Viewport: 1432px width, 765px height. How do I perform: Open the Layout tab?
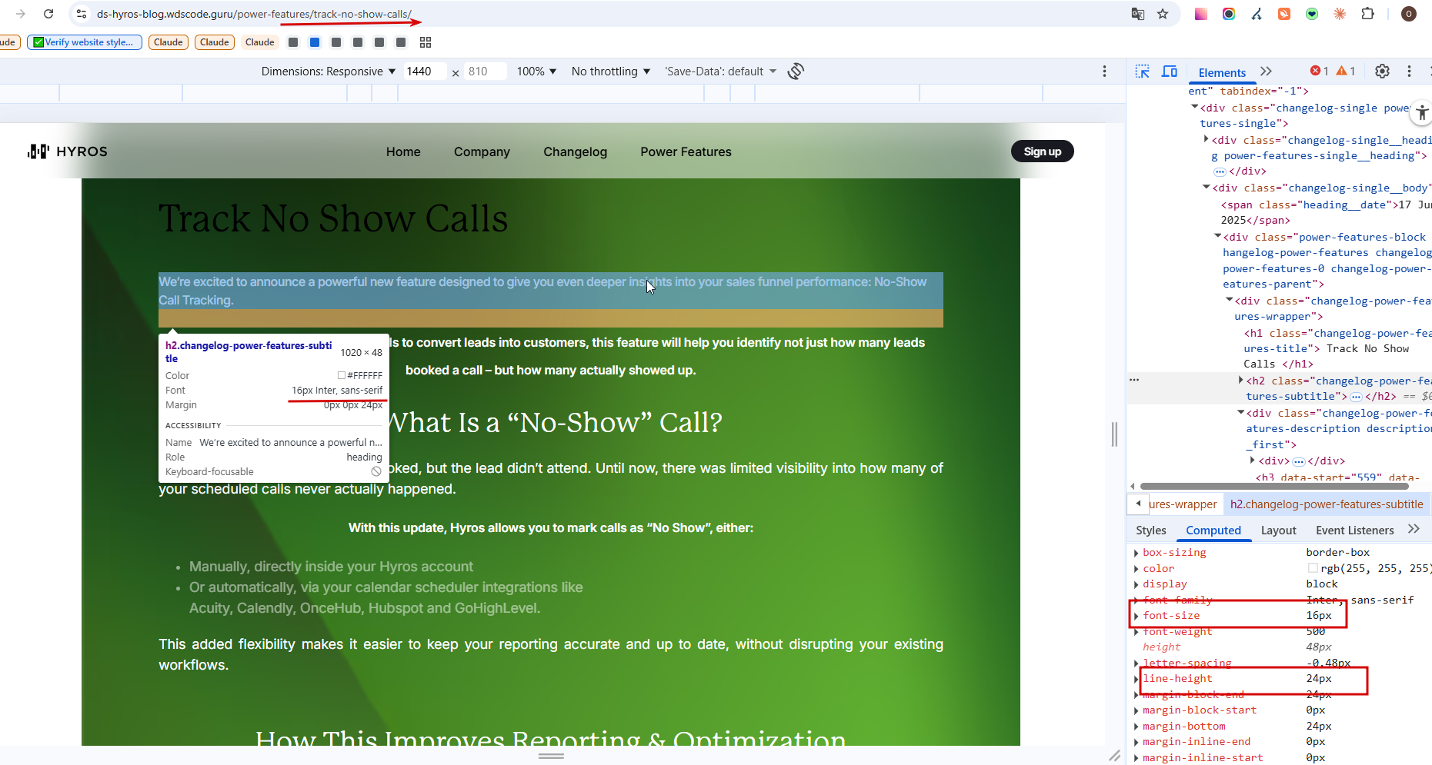pos(1278,531)
